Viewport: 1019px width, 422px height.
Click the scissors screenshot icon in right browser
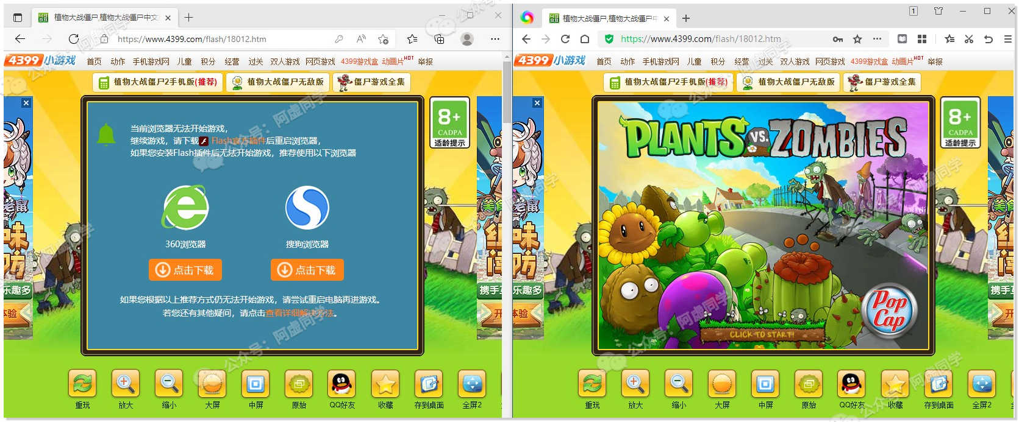coord(968,39)
